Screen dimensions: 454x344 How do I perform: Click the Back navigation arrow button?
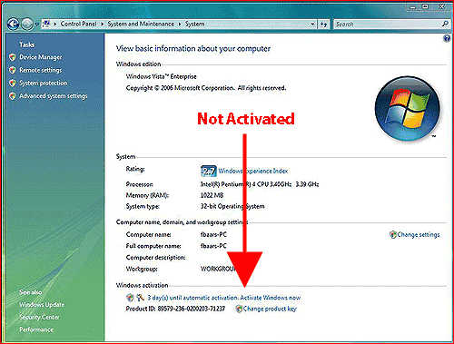[x=13, y=24]
